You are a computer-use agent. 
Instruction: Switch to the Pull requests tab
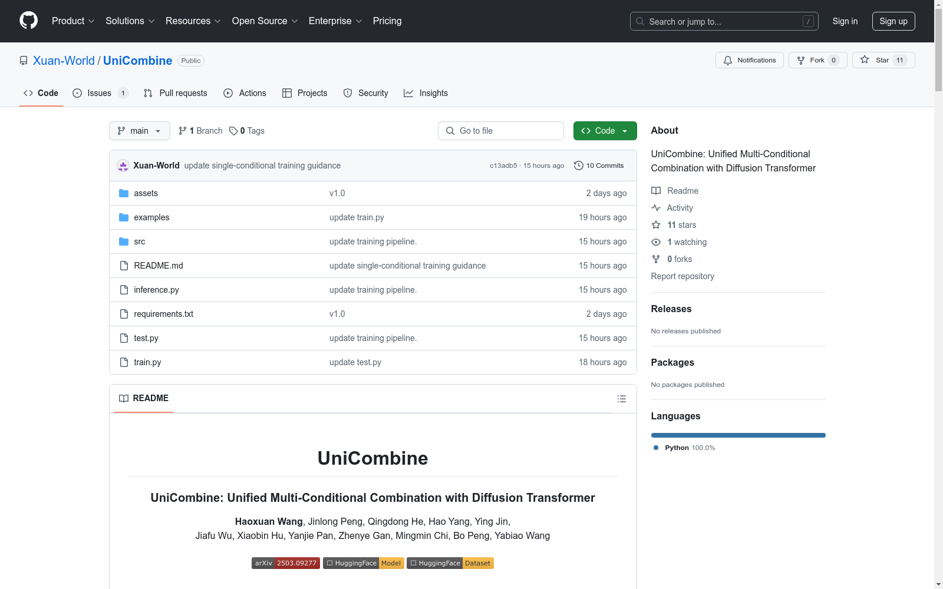[x=176, y=93]
